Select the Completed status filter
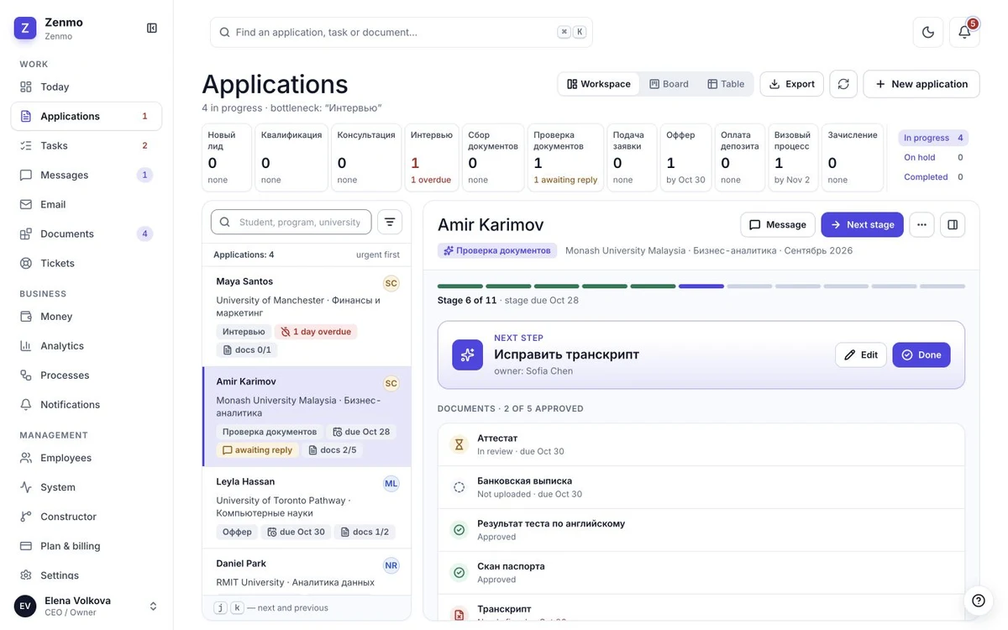1008x630 pixels. coord(933,176)
